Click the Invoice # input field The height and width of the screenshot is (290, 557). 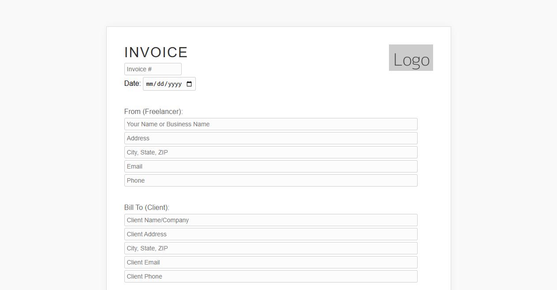click(x=153, y=69)
